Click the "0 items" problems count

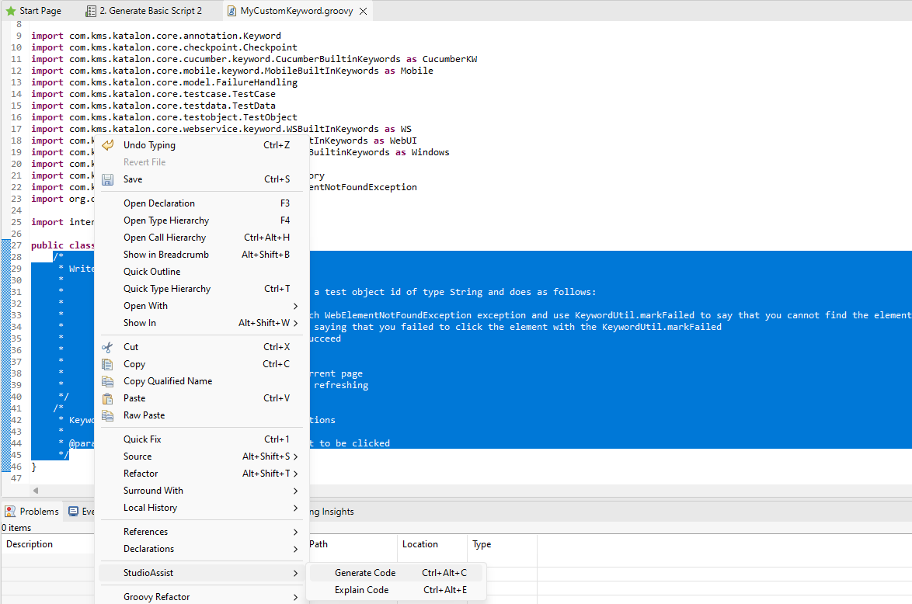pyautogui.click(x=16, y=528)
